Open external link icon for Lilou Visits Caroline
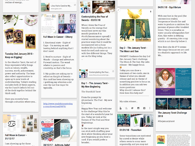195x146 pixels. [x=75, y=5]
